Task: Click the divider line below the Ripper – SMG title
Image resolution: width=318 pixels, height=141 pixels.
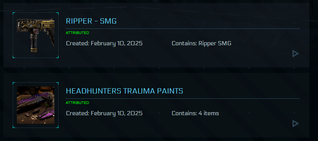Action: tap(183, 29)
